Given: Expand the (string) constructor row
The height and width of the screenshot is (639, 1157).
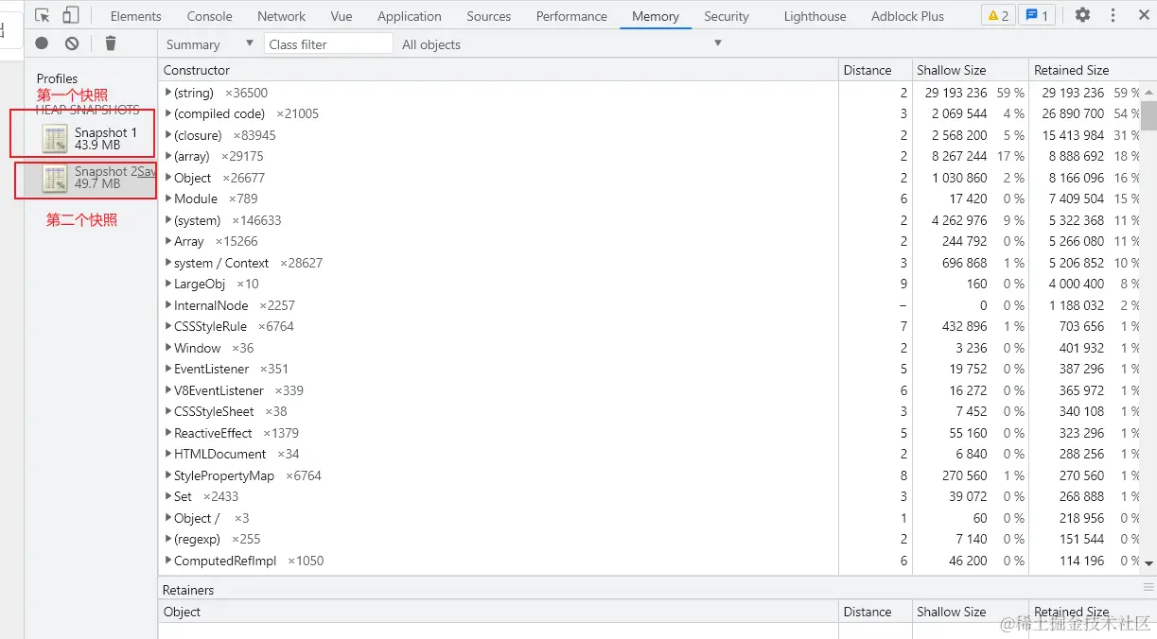Looking at the screenshot, I should coord(168,93).
